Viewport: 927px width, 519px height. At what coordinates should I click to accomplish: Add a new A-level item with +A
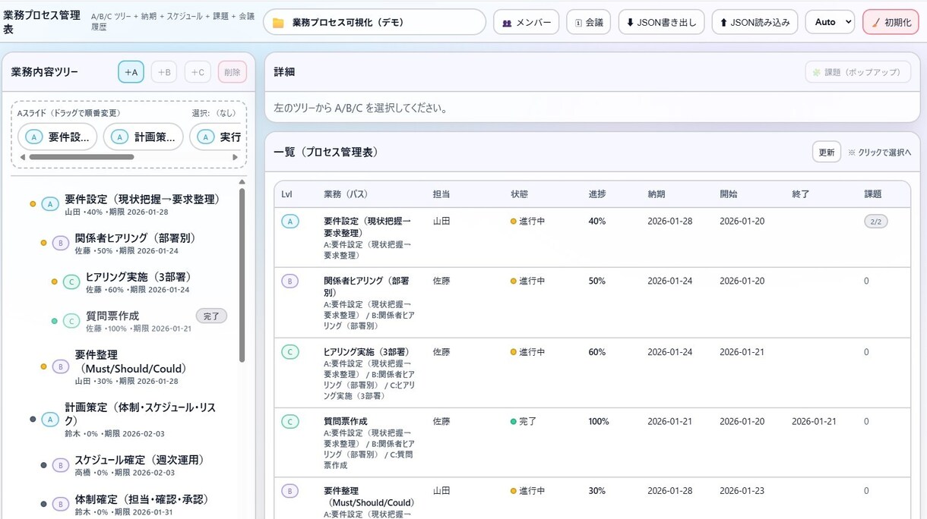131,72
